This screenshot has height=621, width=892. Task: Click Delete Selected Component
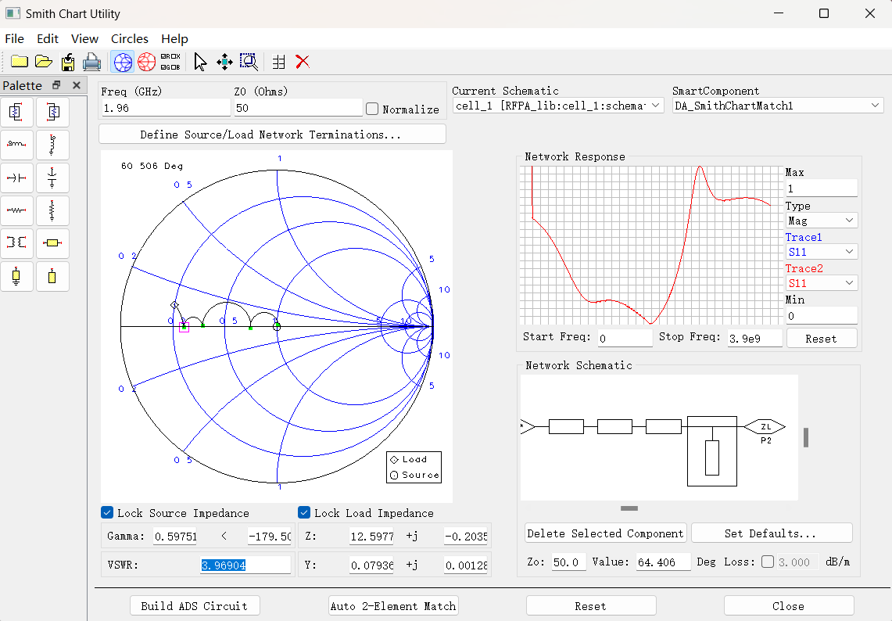[x=605, y=533]
